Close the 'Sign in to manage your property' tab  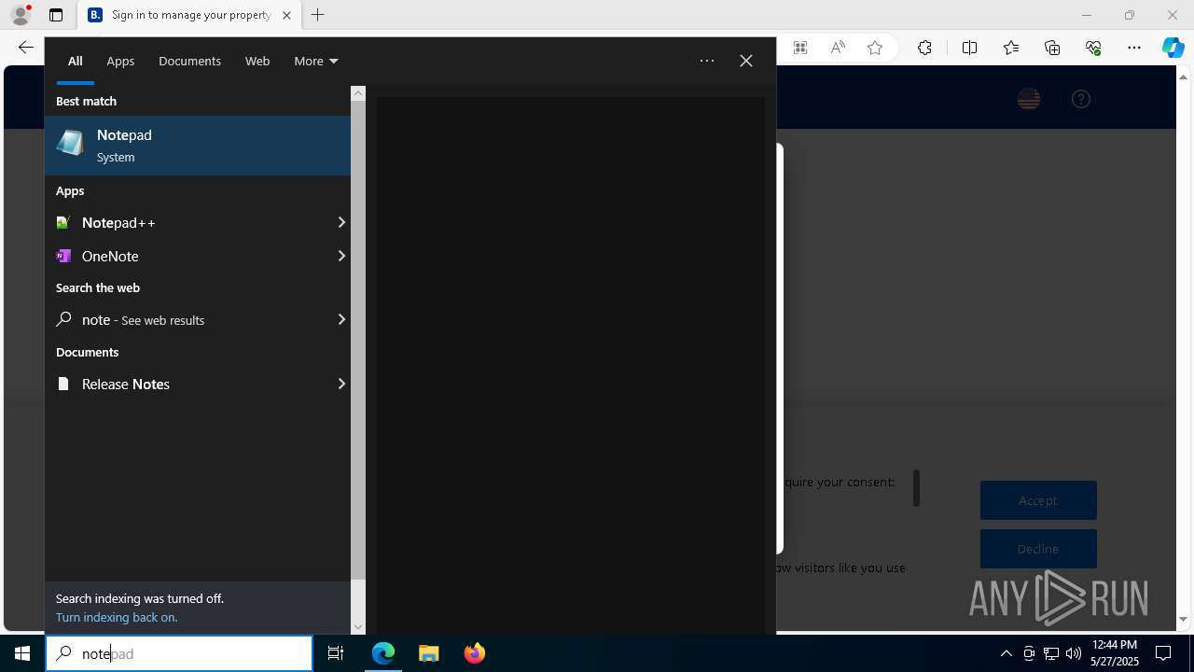[x=286, y=15]
